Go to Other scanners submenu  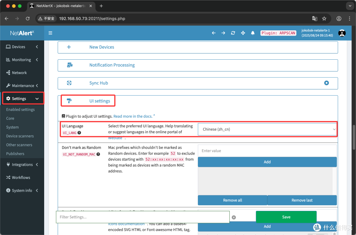point(19,145)
